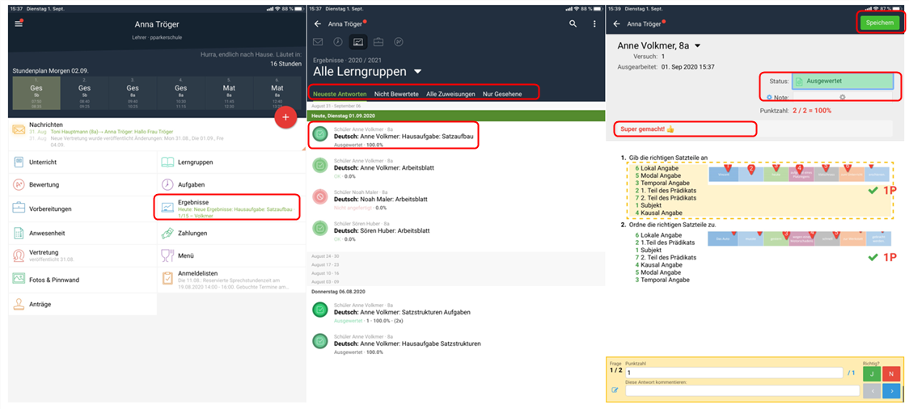Open the Status Ausgewertet dropdown
This screenshot has width=909, height=409.
tap(842, 82)
